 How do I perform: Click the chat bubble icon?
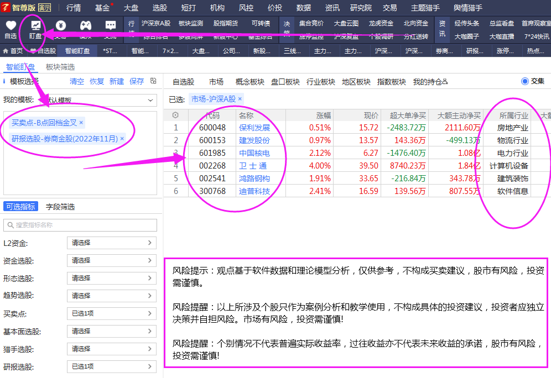(x=110, y=25)
